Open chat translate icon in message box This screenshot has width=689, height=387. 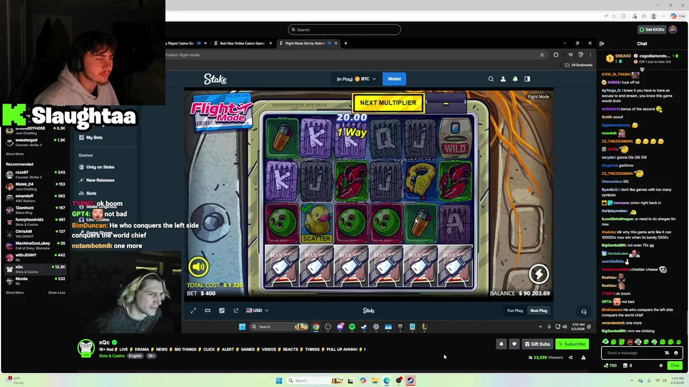[667, 353]
